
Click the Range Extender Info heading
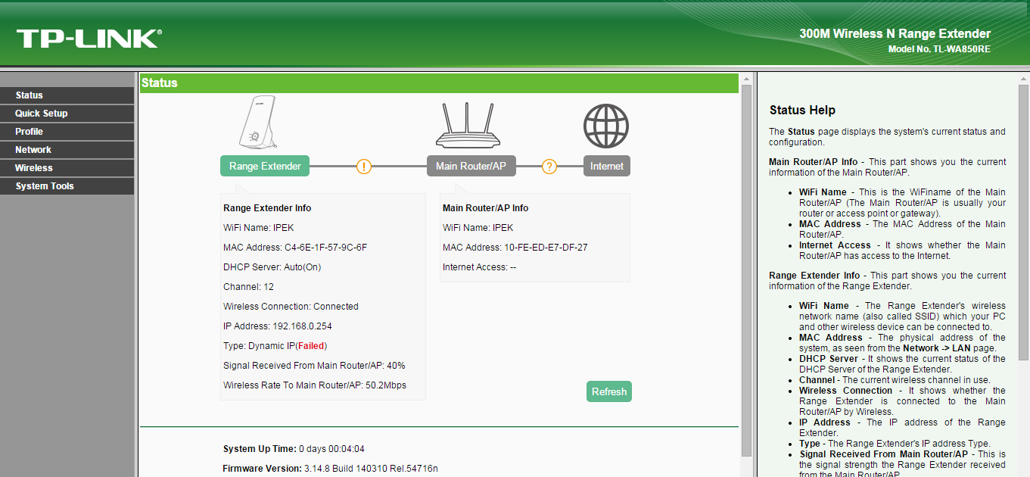tap(267, 208)
